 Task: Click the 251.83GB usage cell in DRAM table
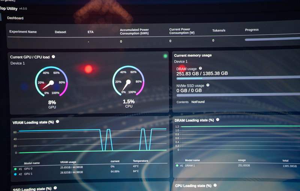[x=244, y=166]
